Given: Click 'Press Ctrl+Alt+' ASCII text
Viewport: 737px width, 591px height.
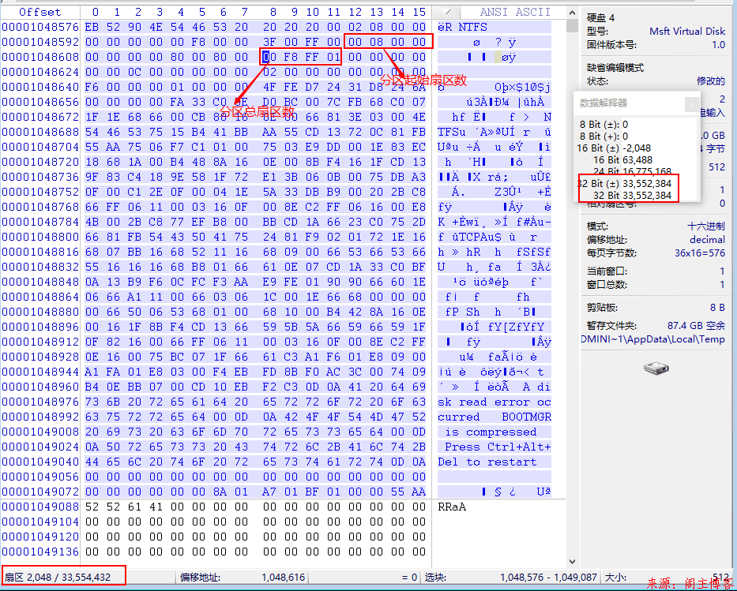Looking at the screenshot, I should click(498, 447).
